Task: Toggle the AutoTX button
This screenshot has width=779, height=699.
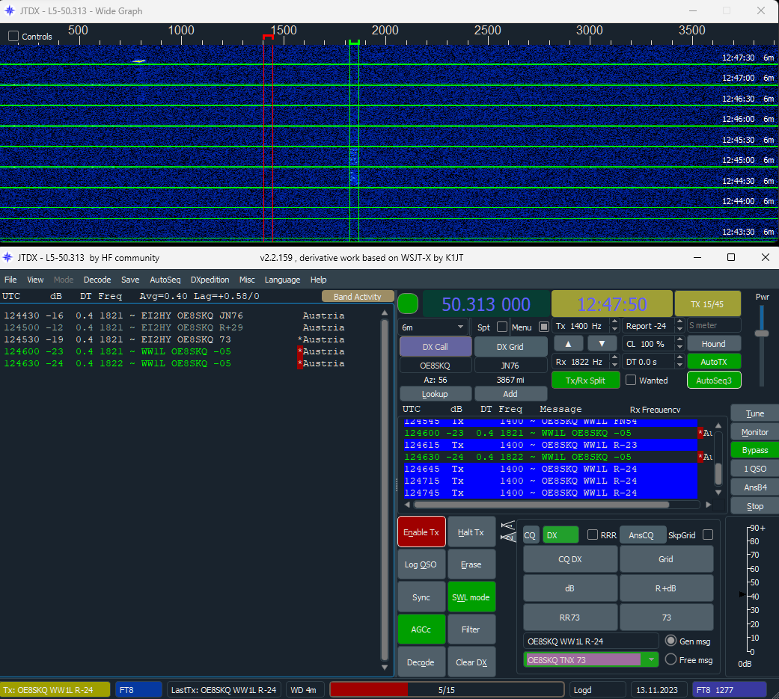Action: coord(713,362)
